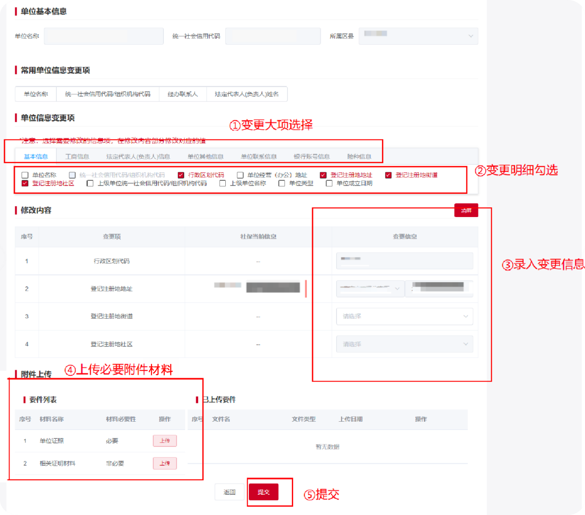Check the 单位名称 checkbox

click(x=25, y=175)
